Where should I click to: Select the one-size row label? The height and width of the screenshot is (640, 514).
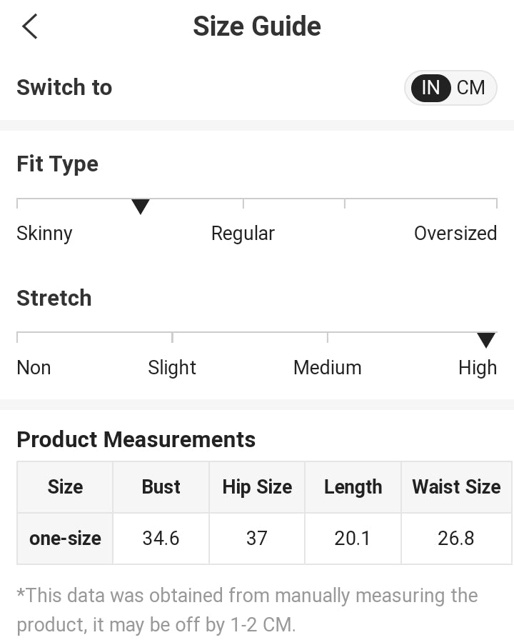coord(65,539)
